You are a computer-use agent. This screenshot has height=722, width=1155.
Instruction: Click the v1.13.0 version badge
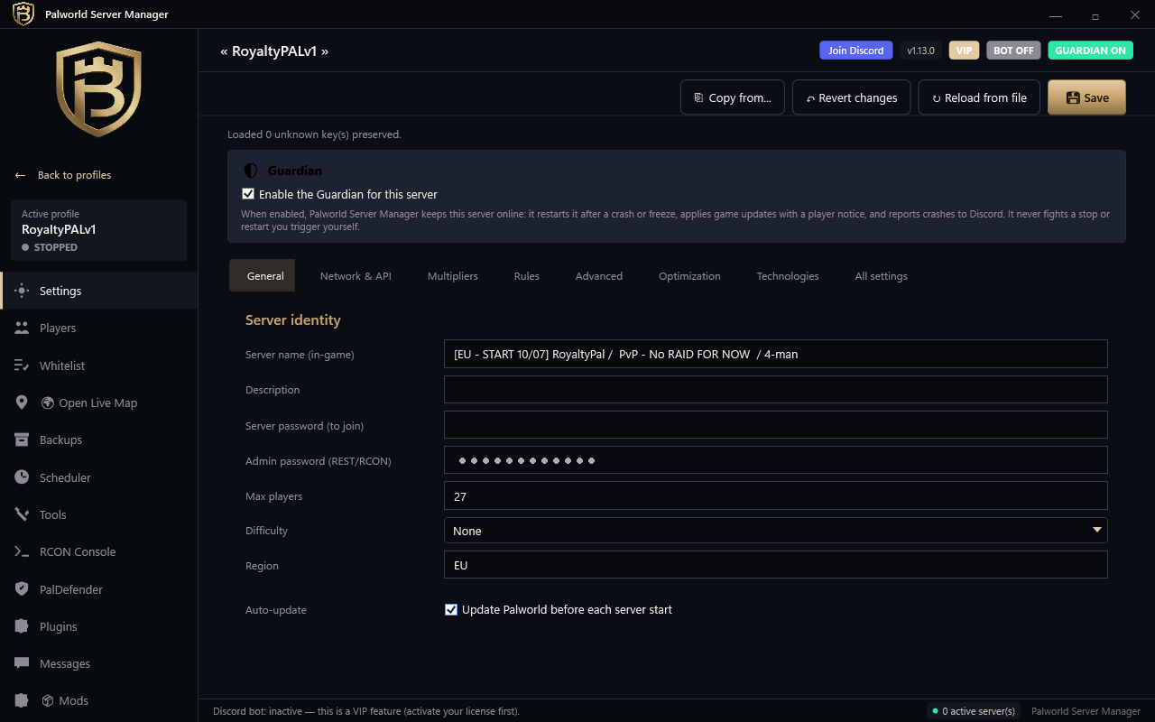(920, 51)
